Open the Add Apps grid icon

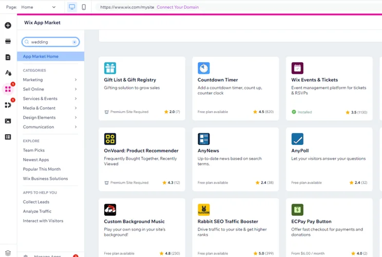point(8,89)
